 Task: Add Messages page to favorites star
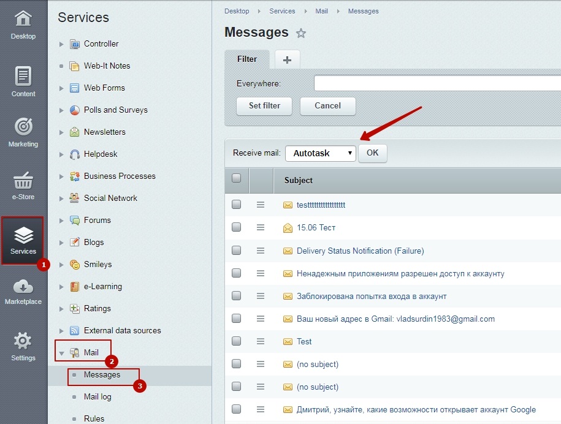[301, 33]
